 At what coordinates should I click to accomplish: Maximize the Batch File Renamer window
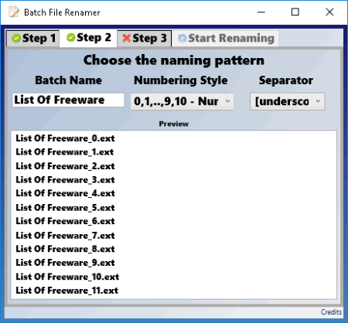point(295,12)
